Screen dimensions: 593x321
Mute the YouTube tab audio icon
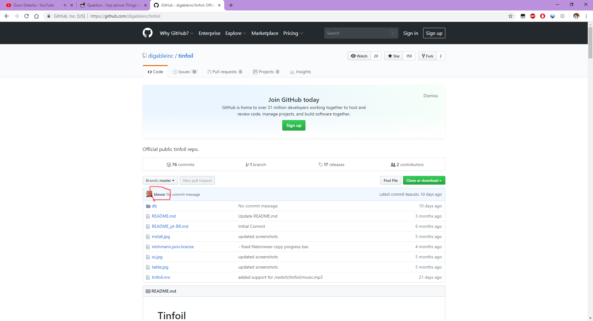65,5
